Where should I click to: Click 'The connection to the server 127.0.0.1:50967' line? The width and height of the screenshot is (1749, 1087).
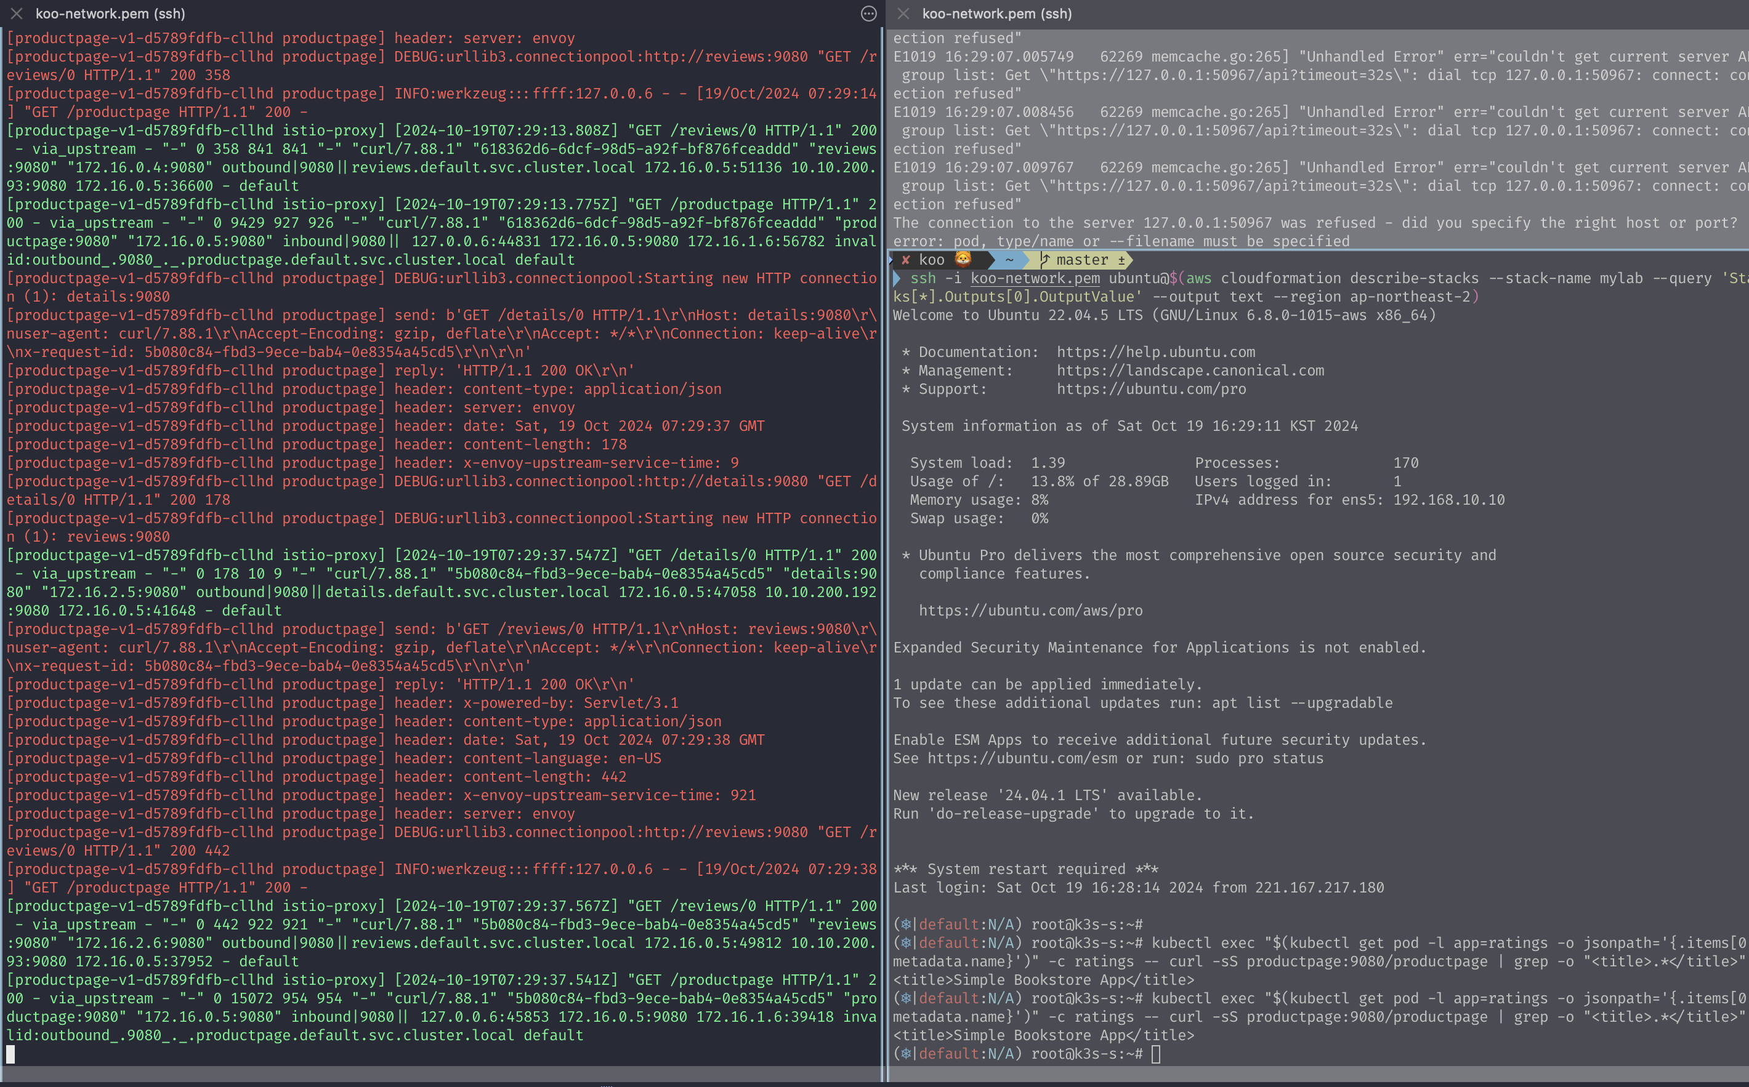click(x=1315, y=223)
